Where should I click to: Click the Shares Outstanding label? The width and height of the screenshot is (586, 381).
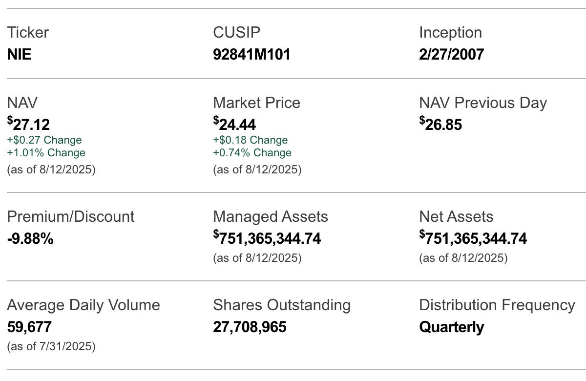click(x=282, y=305)
